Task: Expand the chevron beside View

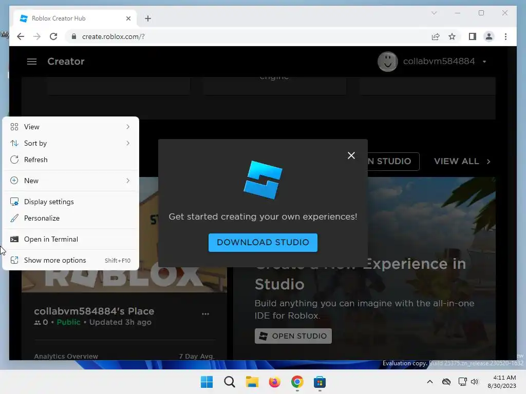Action: pos(128,127)
